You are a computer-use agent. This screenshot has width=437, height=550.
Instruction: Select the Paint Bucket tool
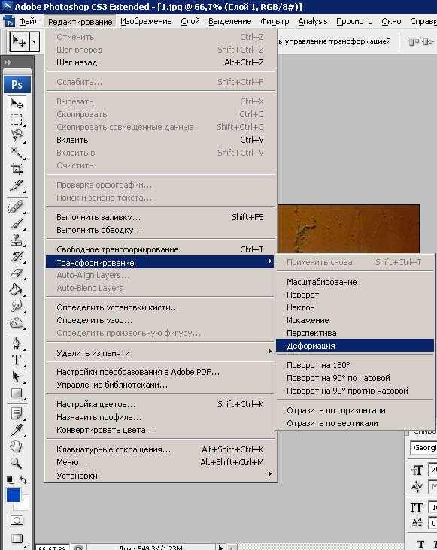[x=17, y=289]
